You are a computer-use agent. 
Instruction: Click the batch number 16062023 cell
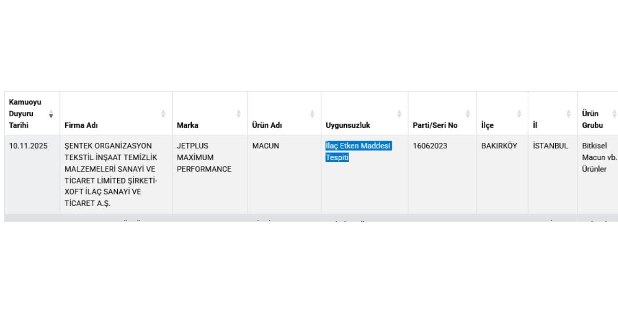point(430,146)
